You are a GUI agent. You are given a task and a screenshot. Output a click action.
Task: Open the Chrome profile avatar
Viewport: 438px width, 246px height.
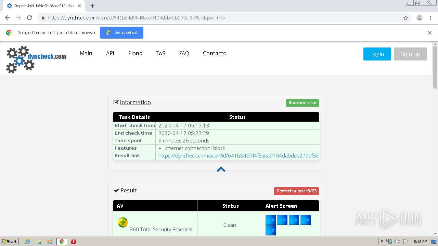coord(420,18)
